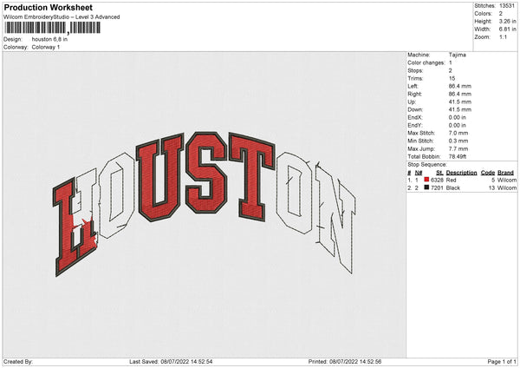
Task: Select the min stitch value '0.3 mm'
Action: (x=458, y=141)
